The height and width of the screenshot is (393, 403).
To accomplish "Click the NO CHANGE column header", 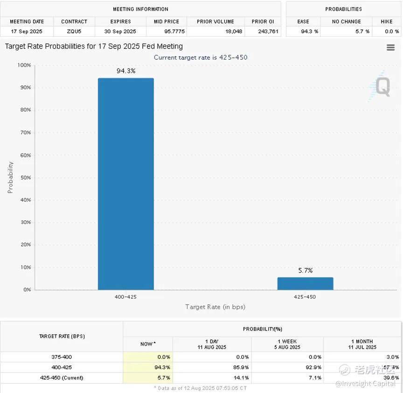I will point(346,21).
